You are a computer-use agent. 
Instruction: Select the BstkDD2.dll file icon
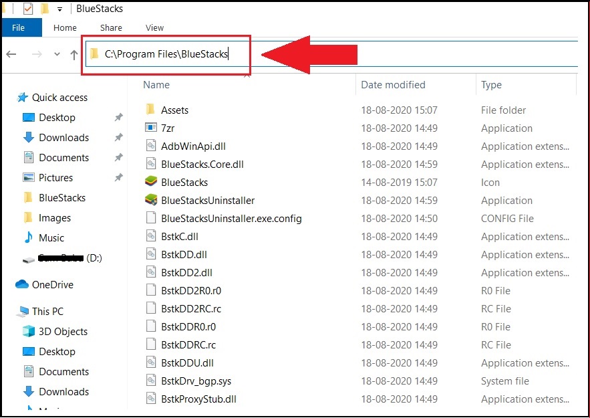(x=151, y=272)
